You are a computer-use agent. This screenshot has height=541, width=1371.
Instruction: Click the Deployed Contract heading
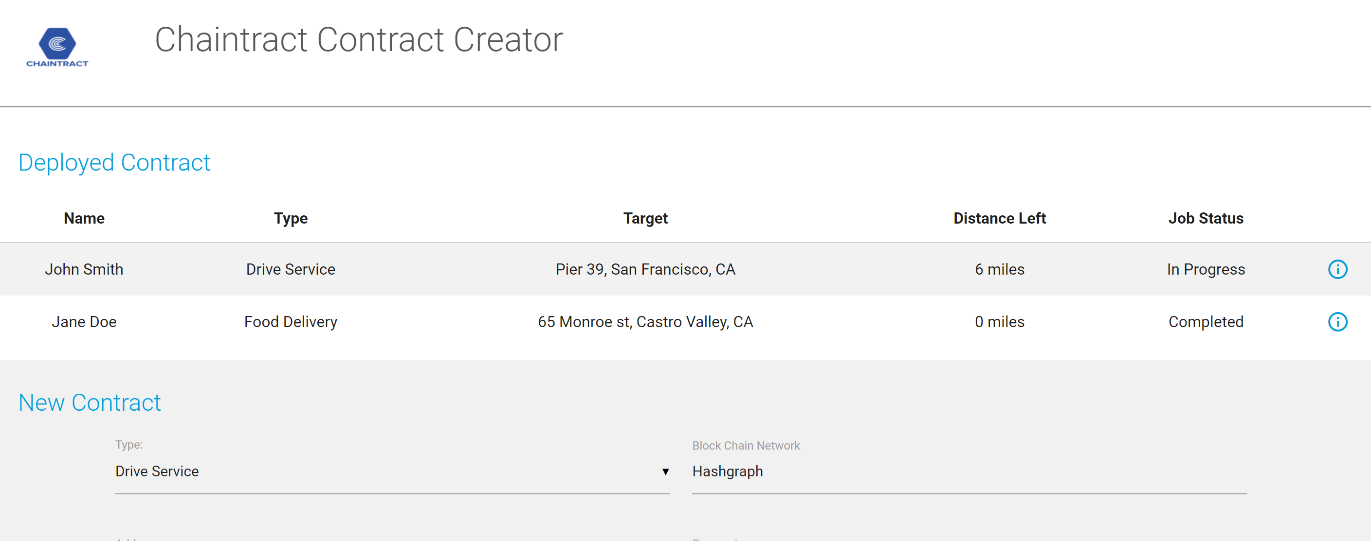[x=114, y=163]
